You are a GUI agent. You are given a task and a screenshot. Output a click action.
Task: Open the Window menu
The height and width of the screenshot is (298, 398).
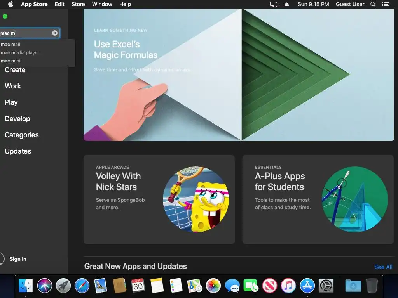click(102, 4)
